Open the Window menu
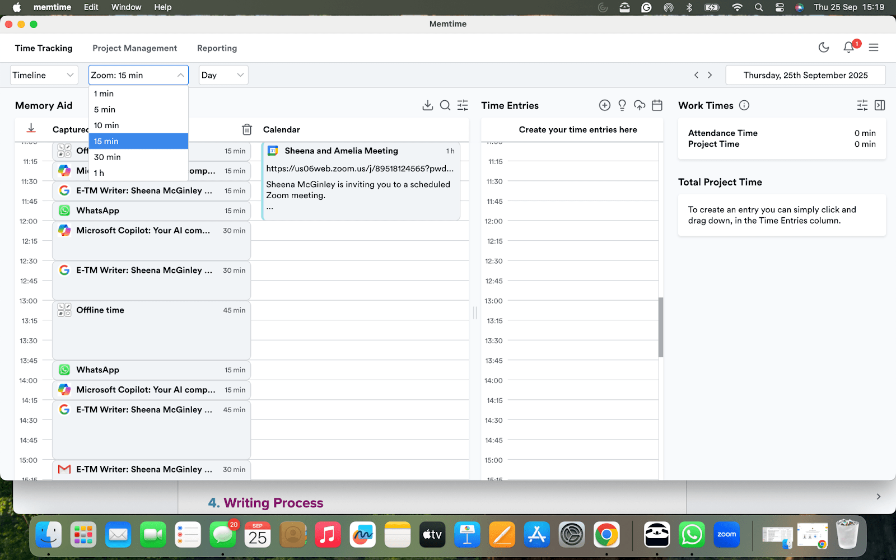 pos(126,7)
